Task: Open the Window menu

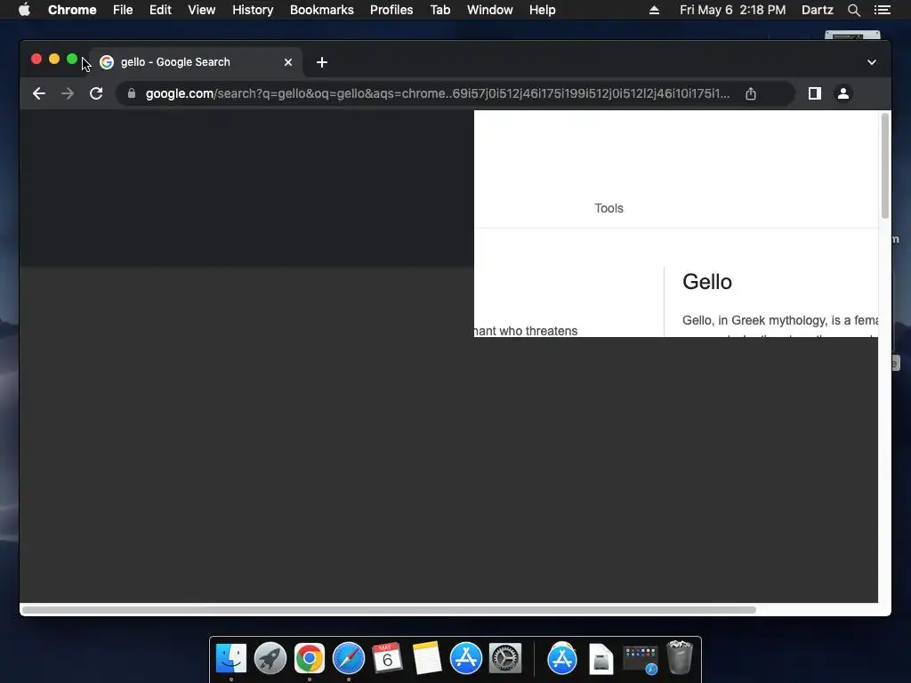Action: coord(490,10)
